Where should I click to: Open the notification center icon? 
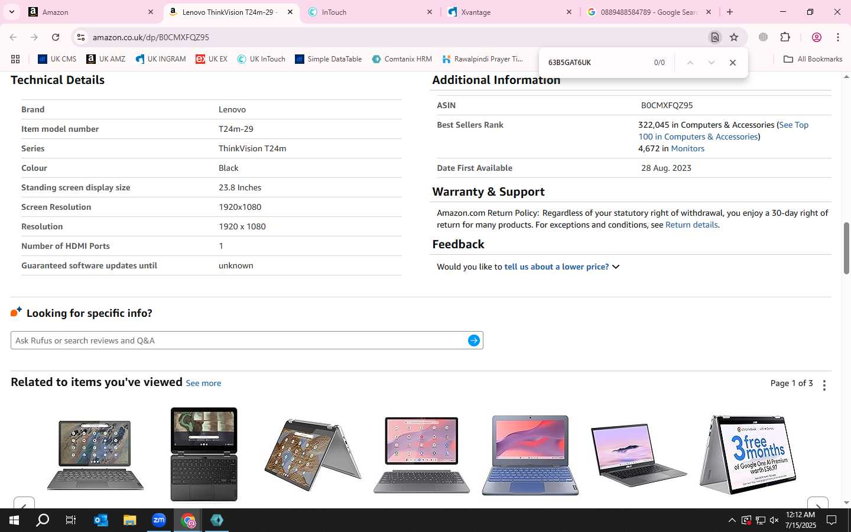831,520
